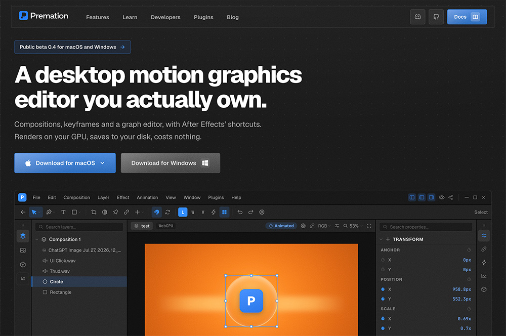
Task: Open Developers in site navigation
Action: 165,17
